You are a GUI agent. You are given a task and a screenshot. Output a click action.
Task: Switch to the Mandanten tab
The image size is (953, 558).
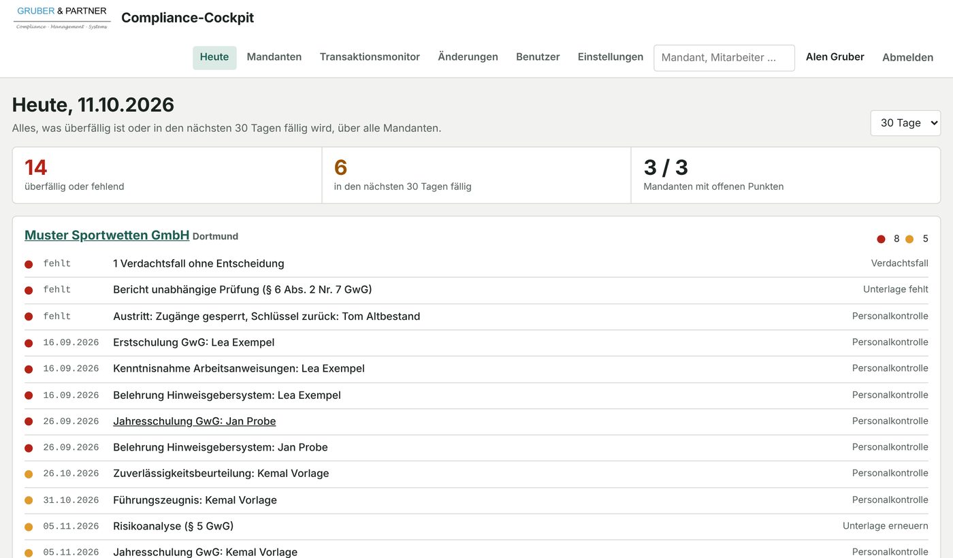tap(274, 57)
